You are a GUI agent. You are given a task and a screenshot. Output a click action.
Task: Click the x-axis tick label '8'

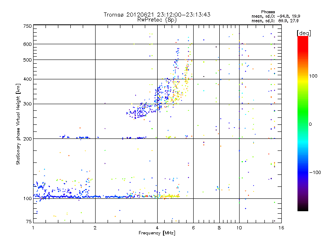pos(219,228)
